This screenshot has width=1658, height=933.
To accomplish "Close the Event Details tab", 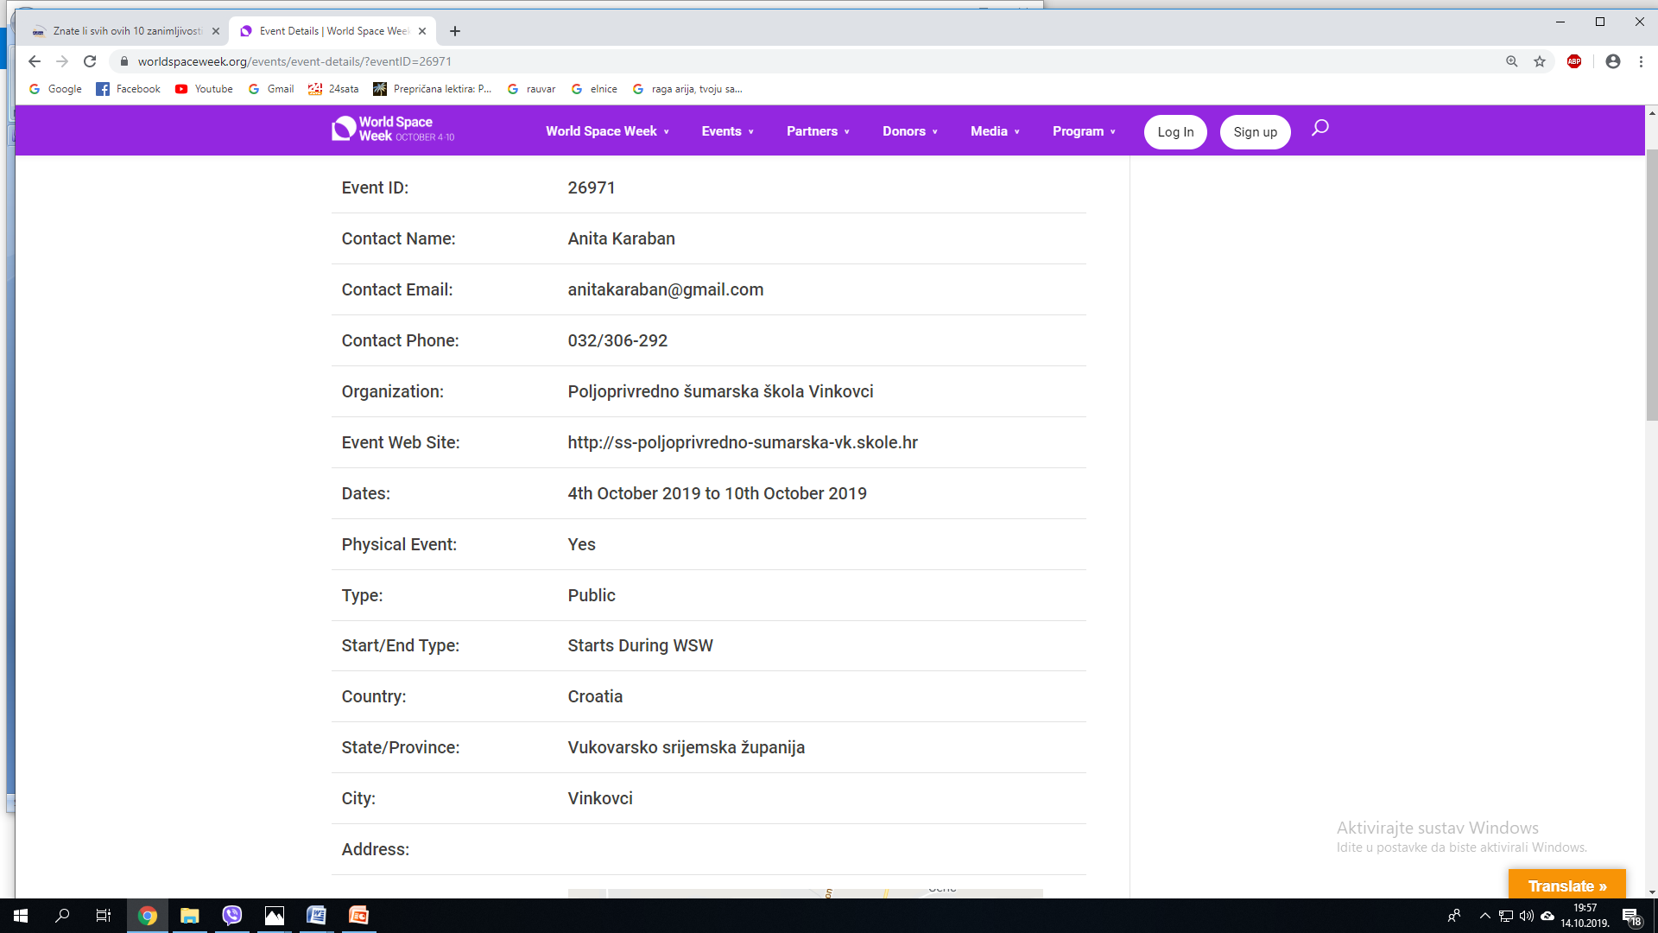I will (x=422, y=31).
